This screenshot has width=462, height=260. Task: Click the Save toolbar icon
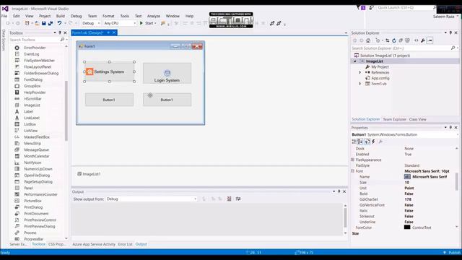43,23
